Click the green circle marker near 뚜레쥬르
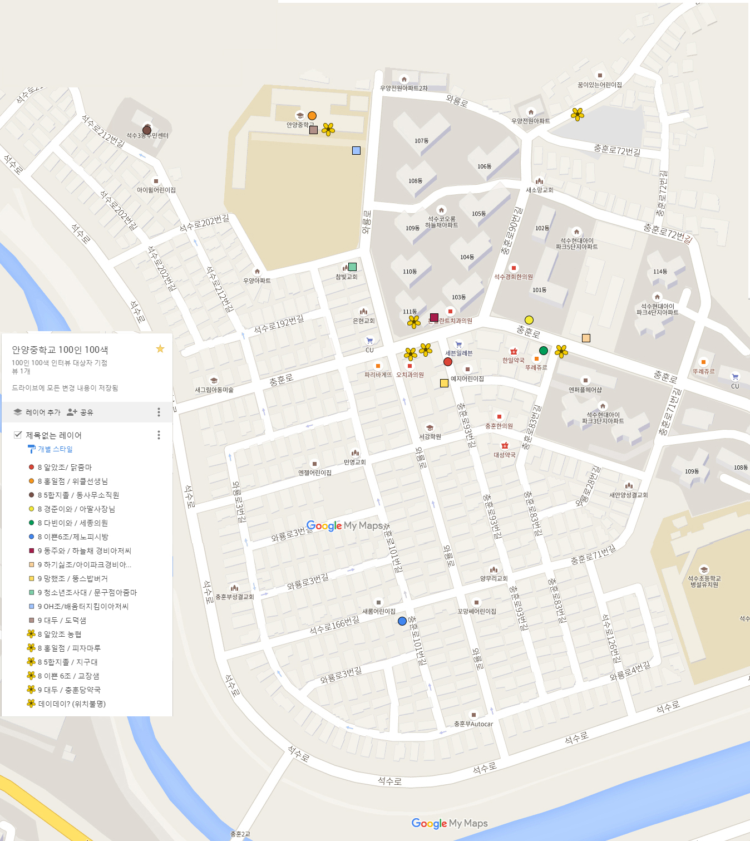This screenshot has height=841, width=750. (542, 351)
